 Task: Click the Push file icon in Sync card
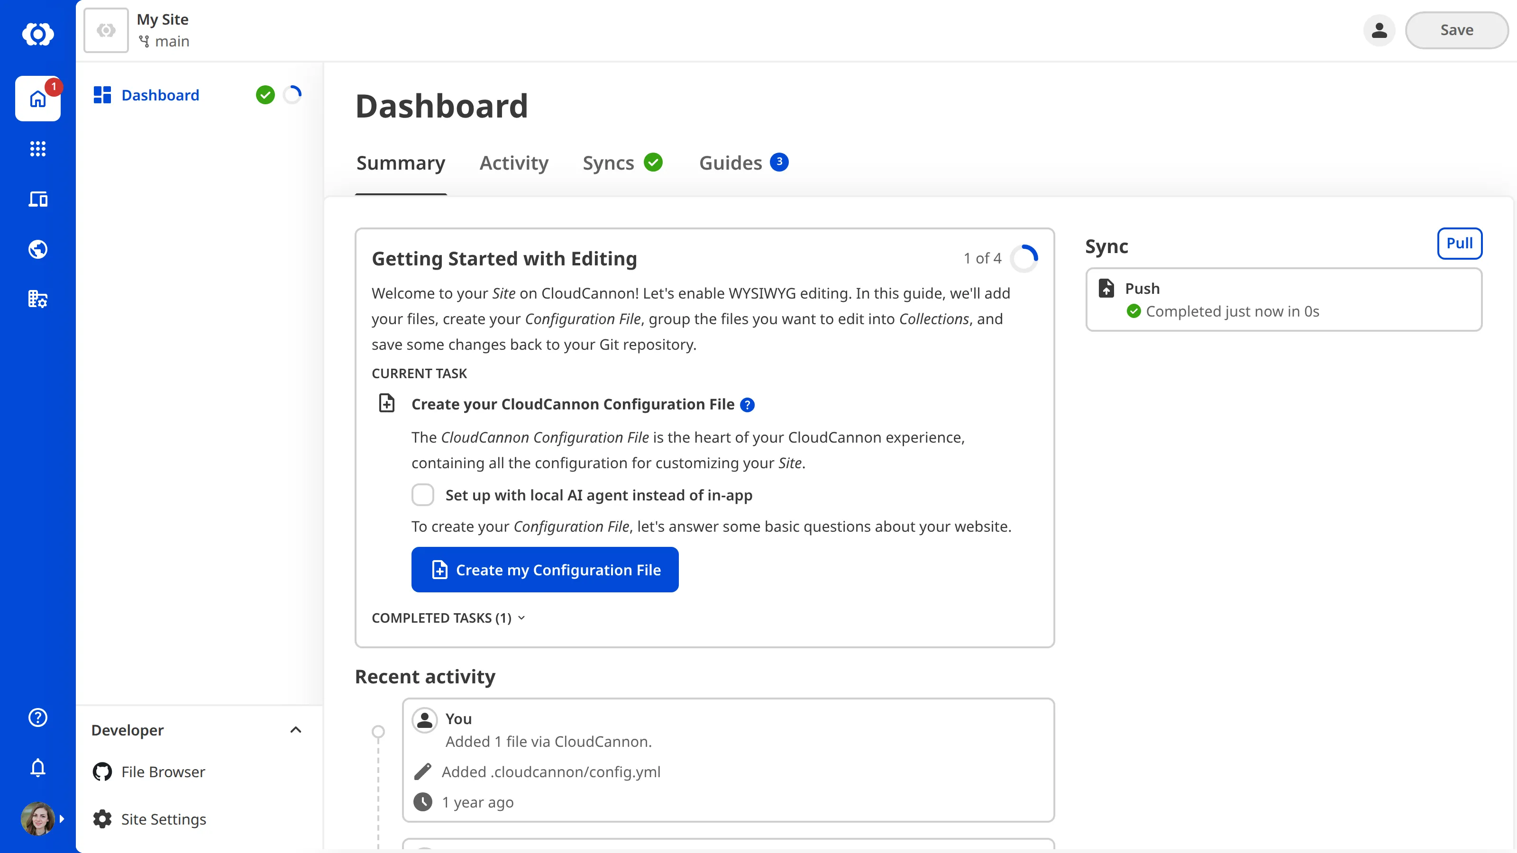(1106, 289)
